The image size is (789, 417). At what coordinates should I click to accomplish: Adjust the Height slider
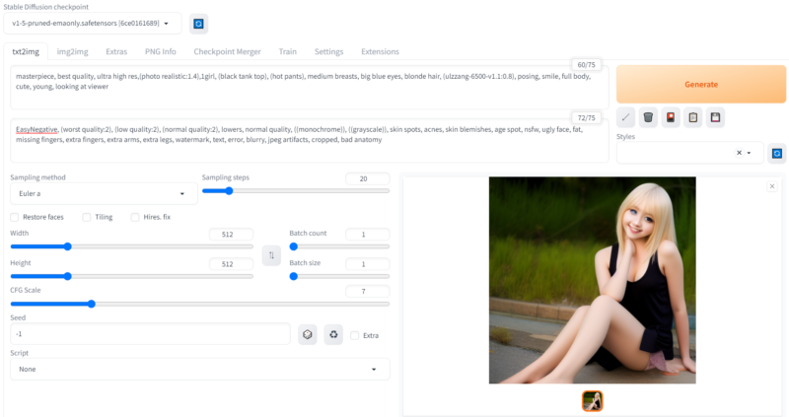pyautogui.click(x=132, y=276)
